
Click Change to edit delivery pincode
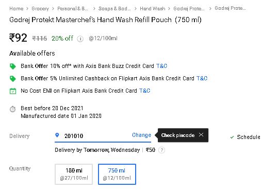pos(141,135)
